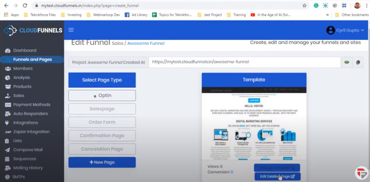Select the Optin page type
This screenshot has width=370, height=182.
(x=102, y=95)
